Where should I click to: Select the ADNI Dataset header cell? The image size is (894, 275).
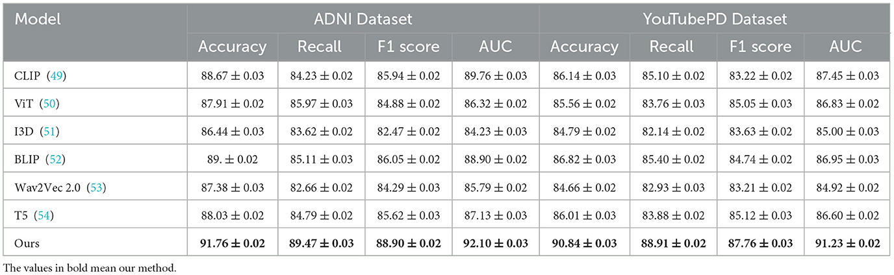pos(363,19)
